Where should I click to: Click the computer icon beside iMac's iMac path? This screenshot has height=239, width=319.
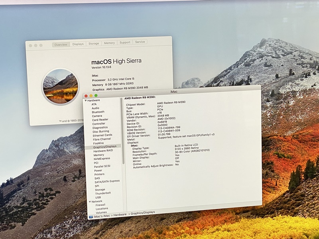pos(91,217)
